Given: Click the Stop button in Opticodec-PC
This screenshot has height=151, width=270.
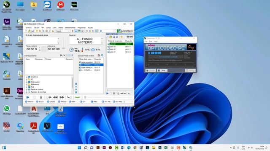Looking at the screenshot, I should point(162,70).
